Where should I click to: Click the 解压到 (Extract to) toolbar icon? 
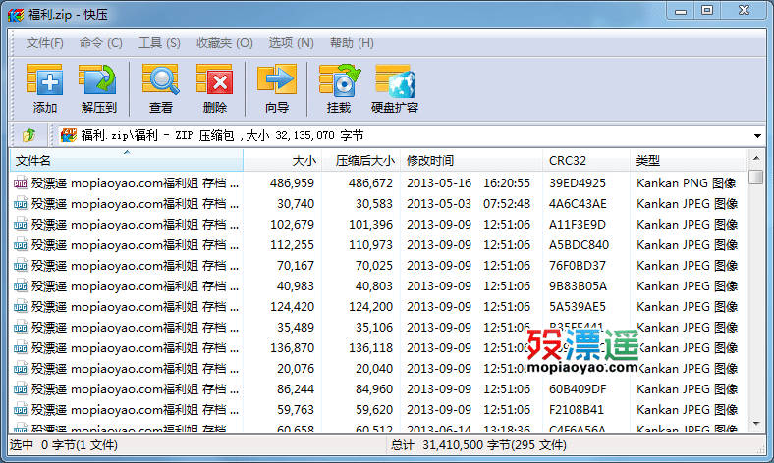(98, 79)
